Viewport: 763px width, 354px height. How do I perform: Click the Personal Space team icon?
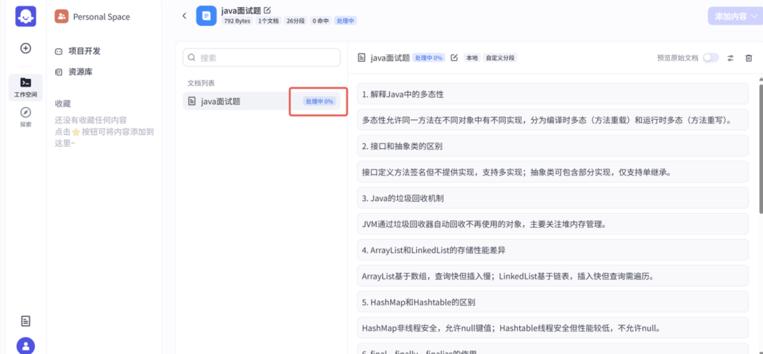coord(61,16)
